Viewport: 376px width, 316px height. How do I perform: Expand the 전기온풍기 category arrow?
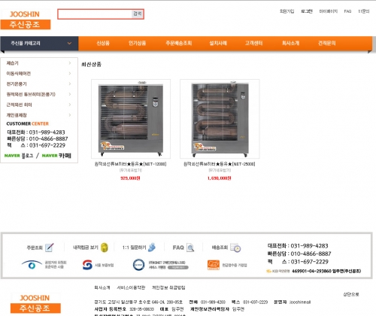[70, 84]
